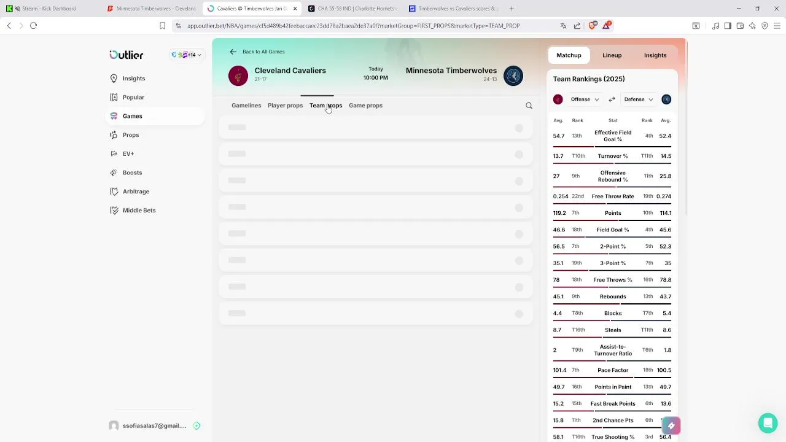Go back in browser history
The width and height of the screenshot is (786, 442).
tap(9, 26)
